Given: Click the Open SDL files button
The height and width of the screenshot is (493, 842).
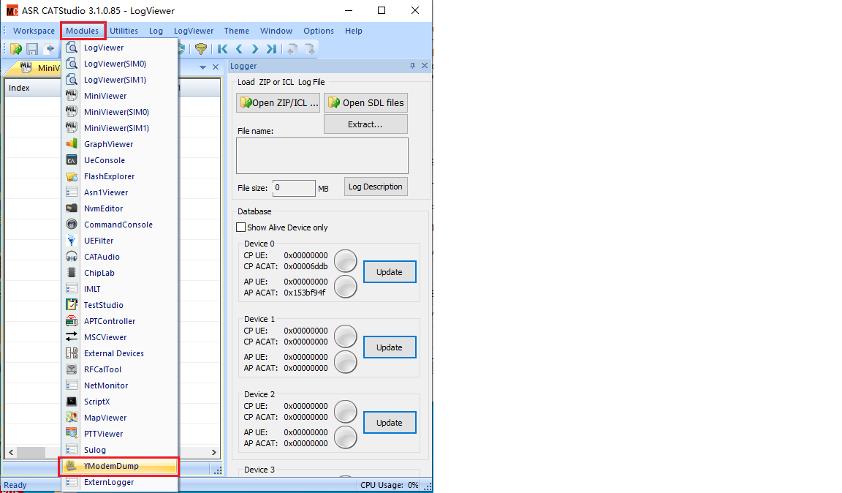Looking at the screenshot, I should 365,102.
